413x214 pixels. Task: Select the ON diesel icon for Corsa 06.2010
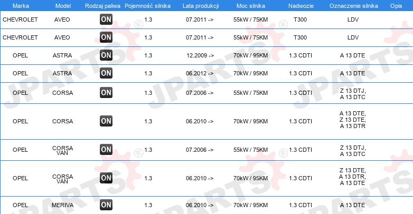(106, 121)
